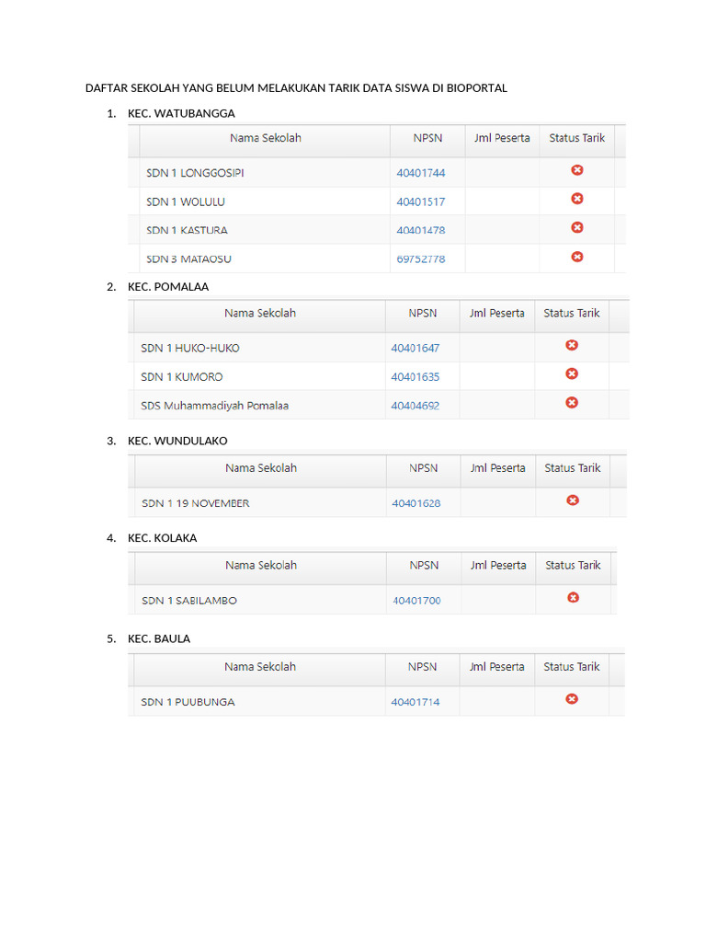Click red X status for SDN 1 KASTURA
706x942 pixels.
(577, 227)
